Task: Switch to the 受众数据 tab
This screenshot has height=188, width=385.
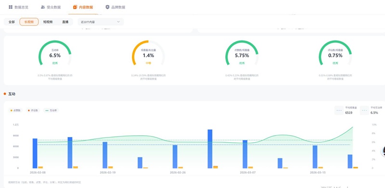Action: [51, 7]
